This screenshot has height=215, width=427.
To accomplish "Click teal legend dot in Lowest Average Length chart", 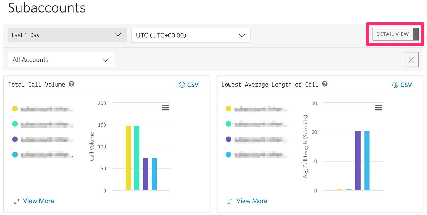I will click(228, 124).
